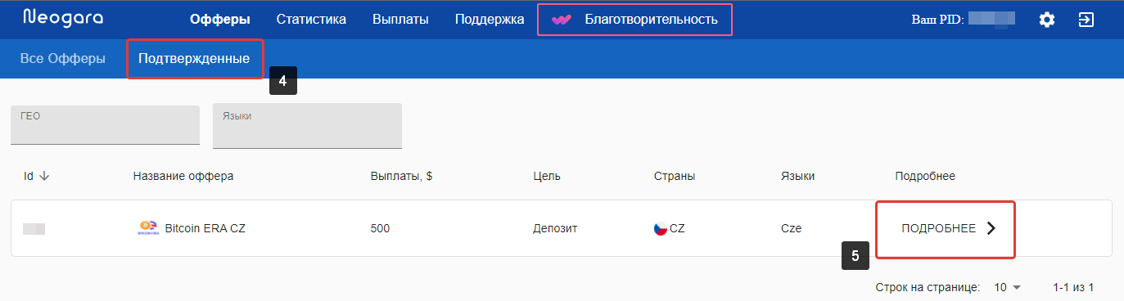Image resolution: width=1124 pixels, height=301 pixels.
Task: Open the Статистика menu
Action: (311, 20)
